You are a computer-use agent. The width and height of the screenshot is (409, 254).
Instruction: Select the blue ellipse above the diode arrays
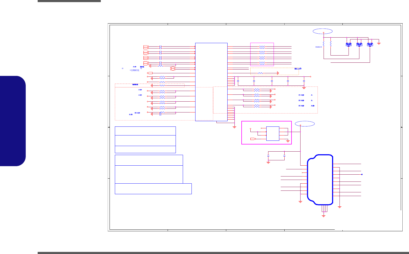pos(323,31)
